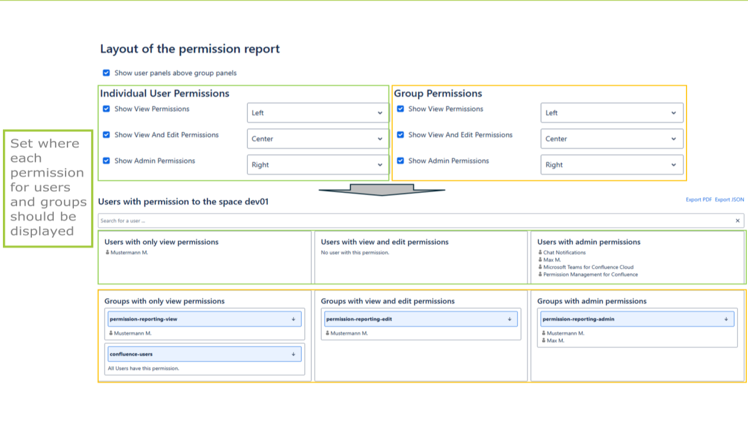Collapse the permission-reporting-view group panel
Viewport: 748px width, 426px height.
[x=205, y=319]
